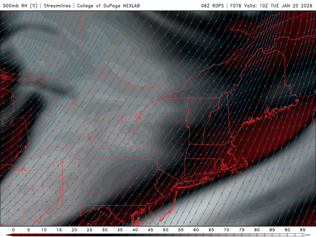Click the colorbar label '45'

[150, 230]
